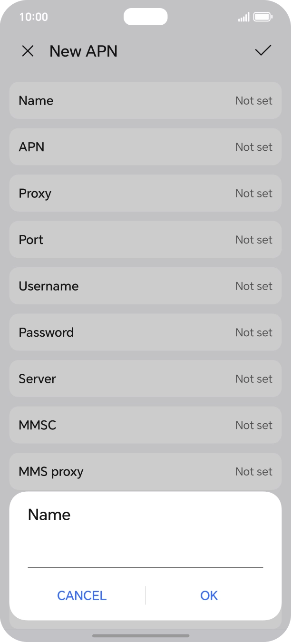The width and height of the screenshot is (291, 642).
Task: Open the Name field setting
Action: pyautogui.click(x=145, y=100)
